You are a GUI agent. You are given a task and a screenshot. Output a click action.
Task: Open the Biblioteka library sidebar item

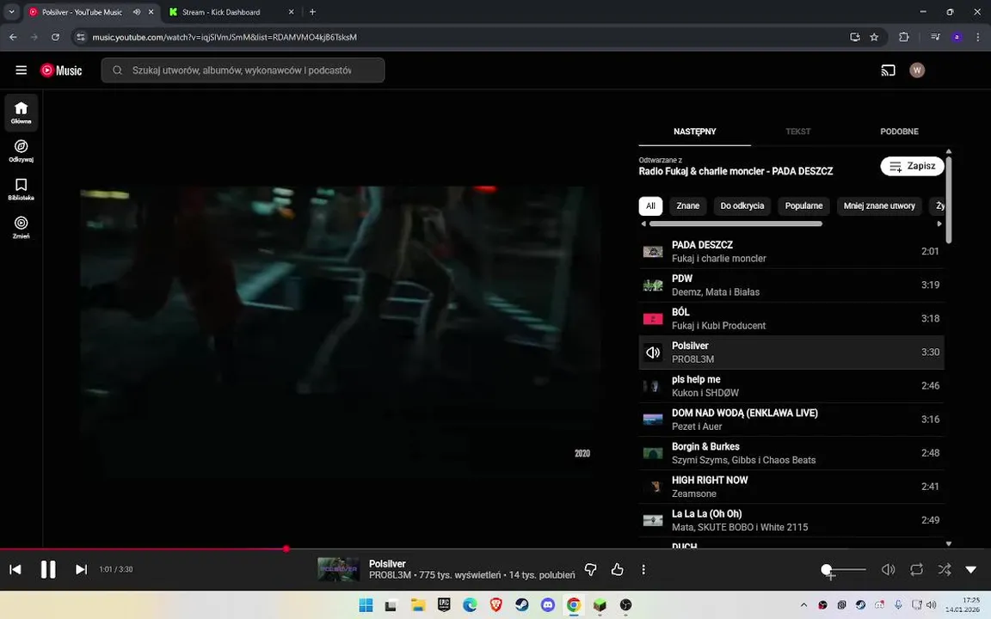21,189
